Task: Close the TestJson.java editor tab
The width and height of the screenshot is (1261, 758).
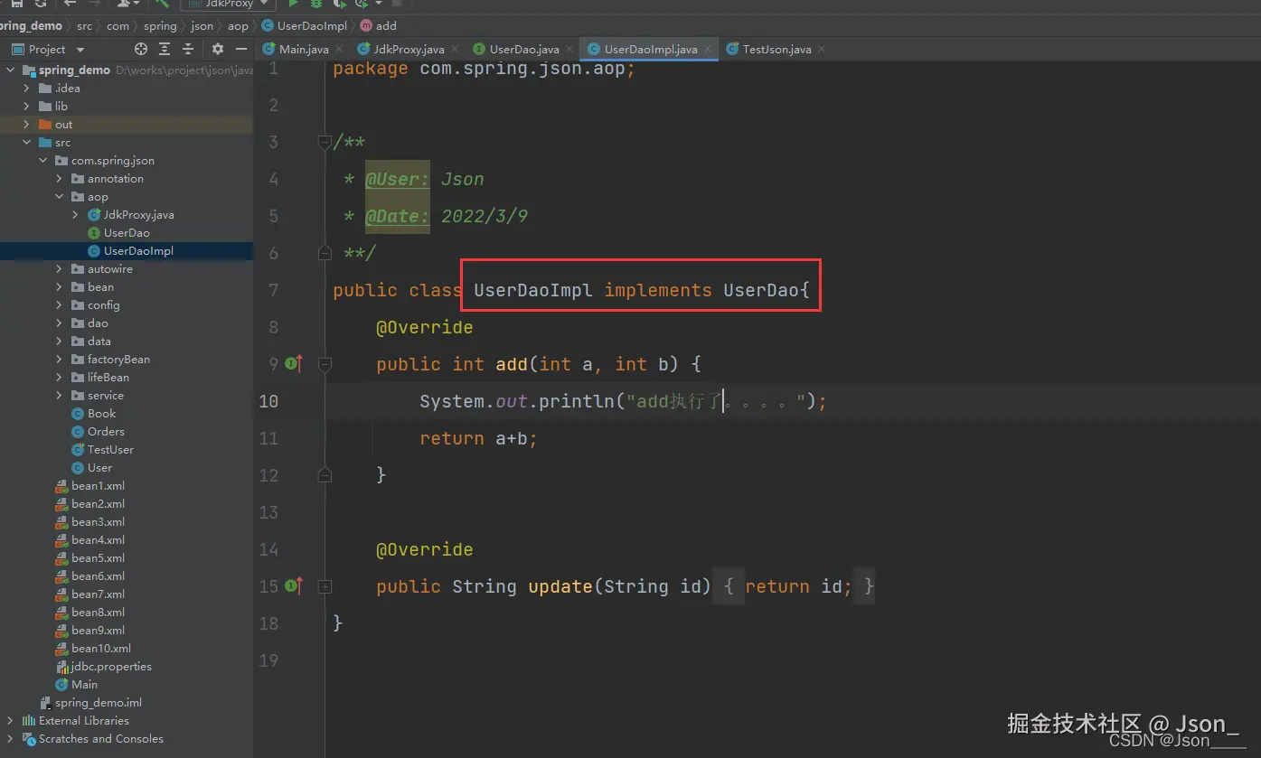Action: [821, 50]
